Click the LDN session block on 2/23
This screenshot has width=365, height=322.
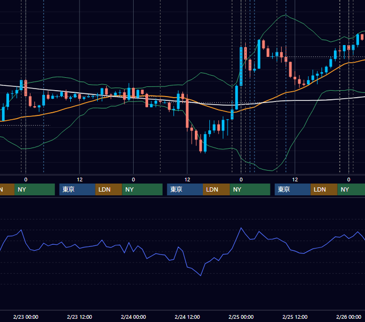(x=109, y=189)
